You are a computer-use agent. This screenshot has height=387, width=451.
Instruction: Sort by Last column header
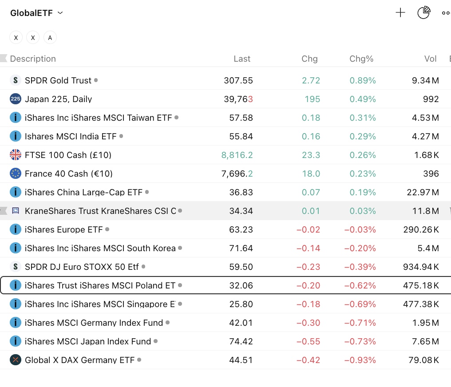click(242, 59)
